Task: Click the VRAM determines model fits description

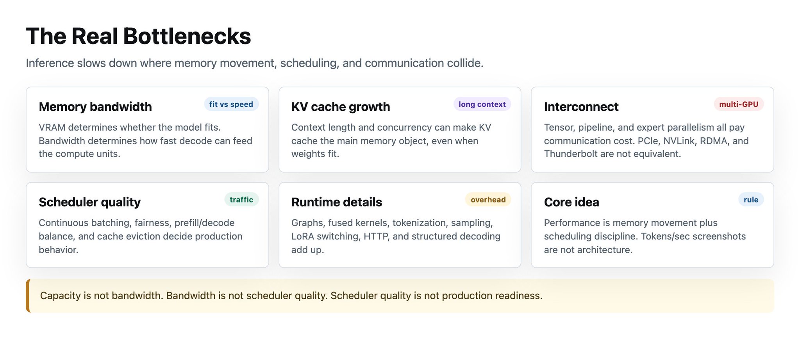Action: pos(146,140)
